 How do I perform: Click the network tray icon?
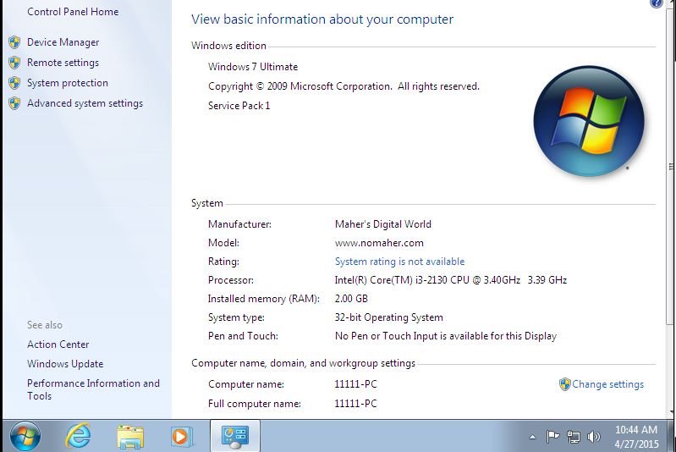coord(573,437)
